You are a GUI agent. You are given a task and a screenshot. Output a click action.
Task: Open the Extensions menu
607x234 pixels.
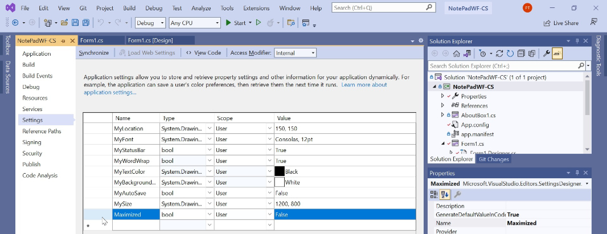tap(256, 8)
